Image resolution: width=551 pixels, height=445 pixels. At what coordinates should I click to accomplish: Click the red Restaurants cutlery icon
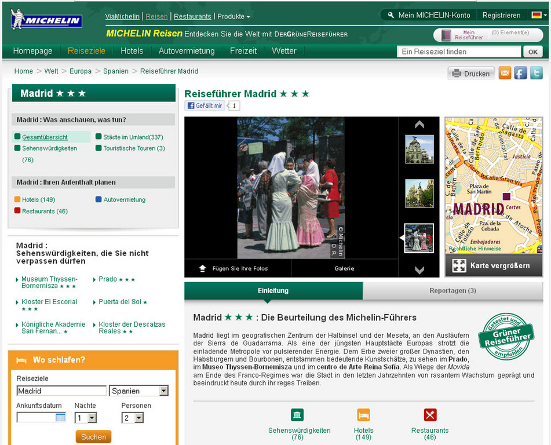pyautogui.click(x=430, y=415)
